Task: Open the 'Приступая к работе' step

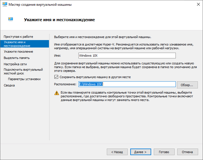Action: click(x=18, y=37)
